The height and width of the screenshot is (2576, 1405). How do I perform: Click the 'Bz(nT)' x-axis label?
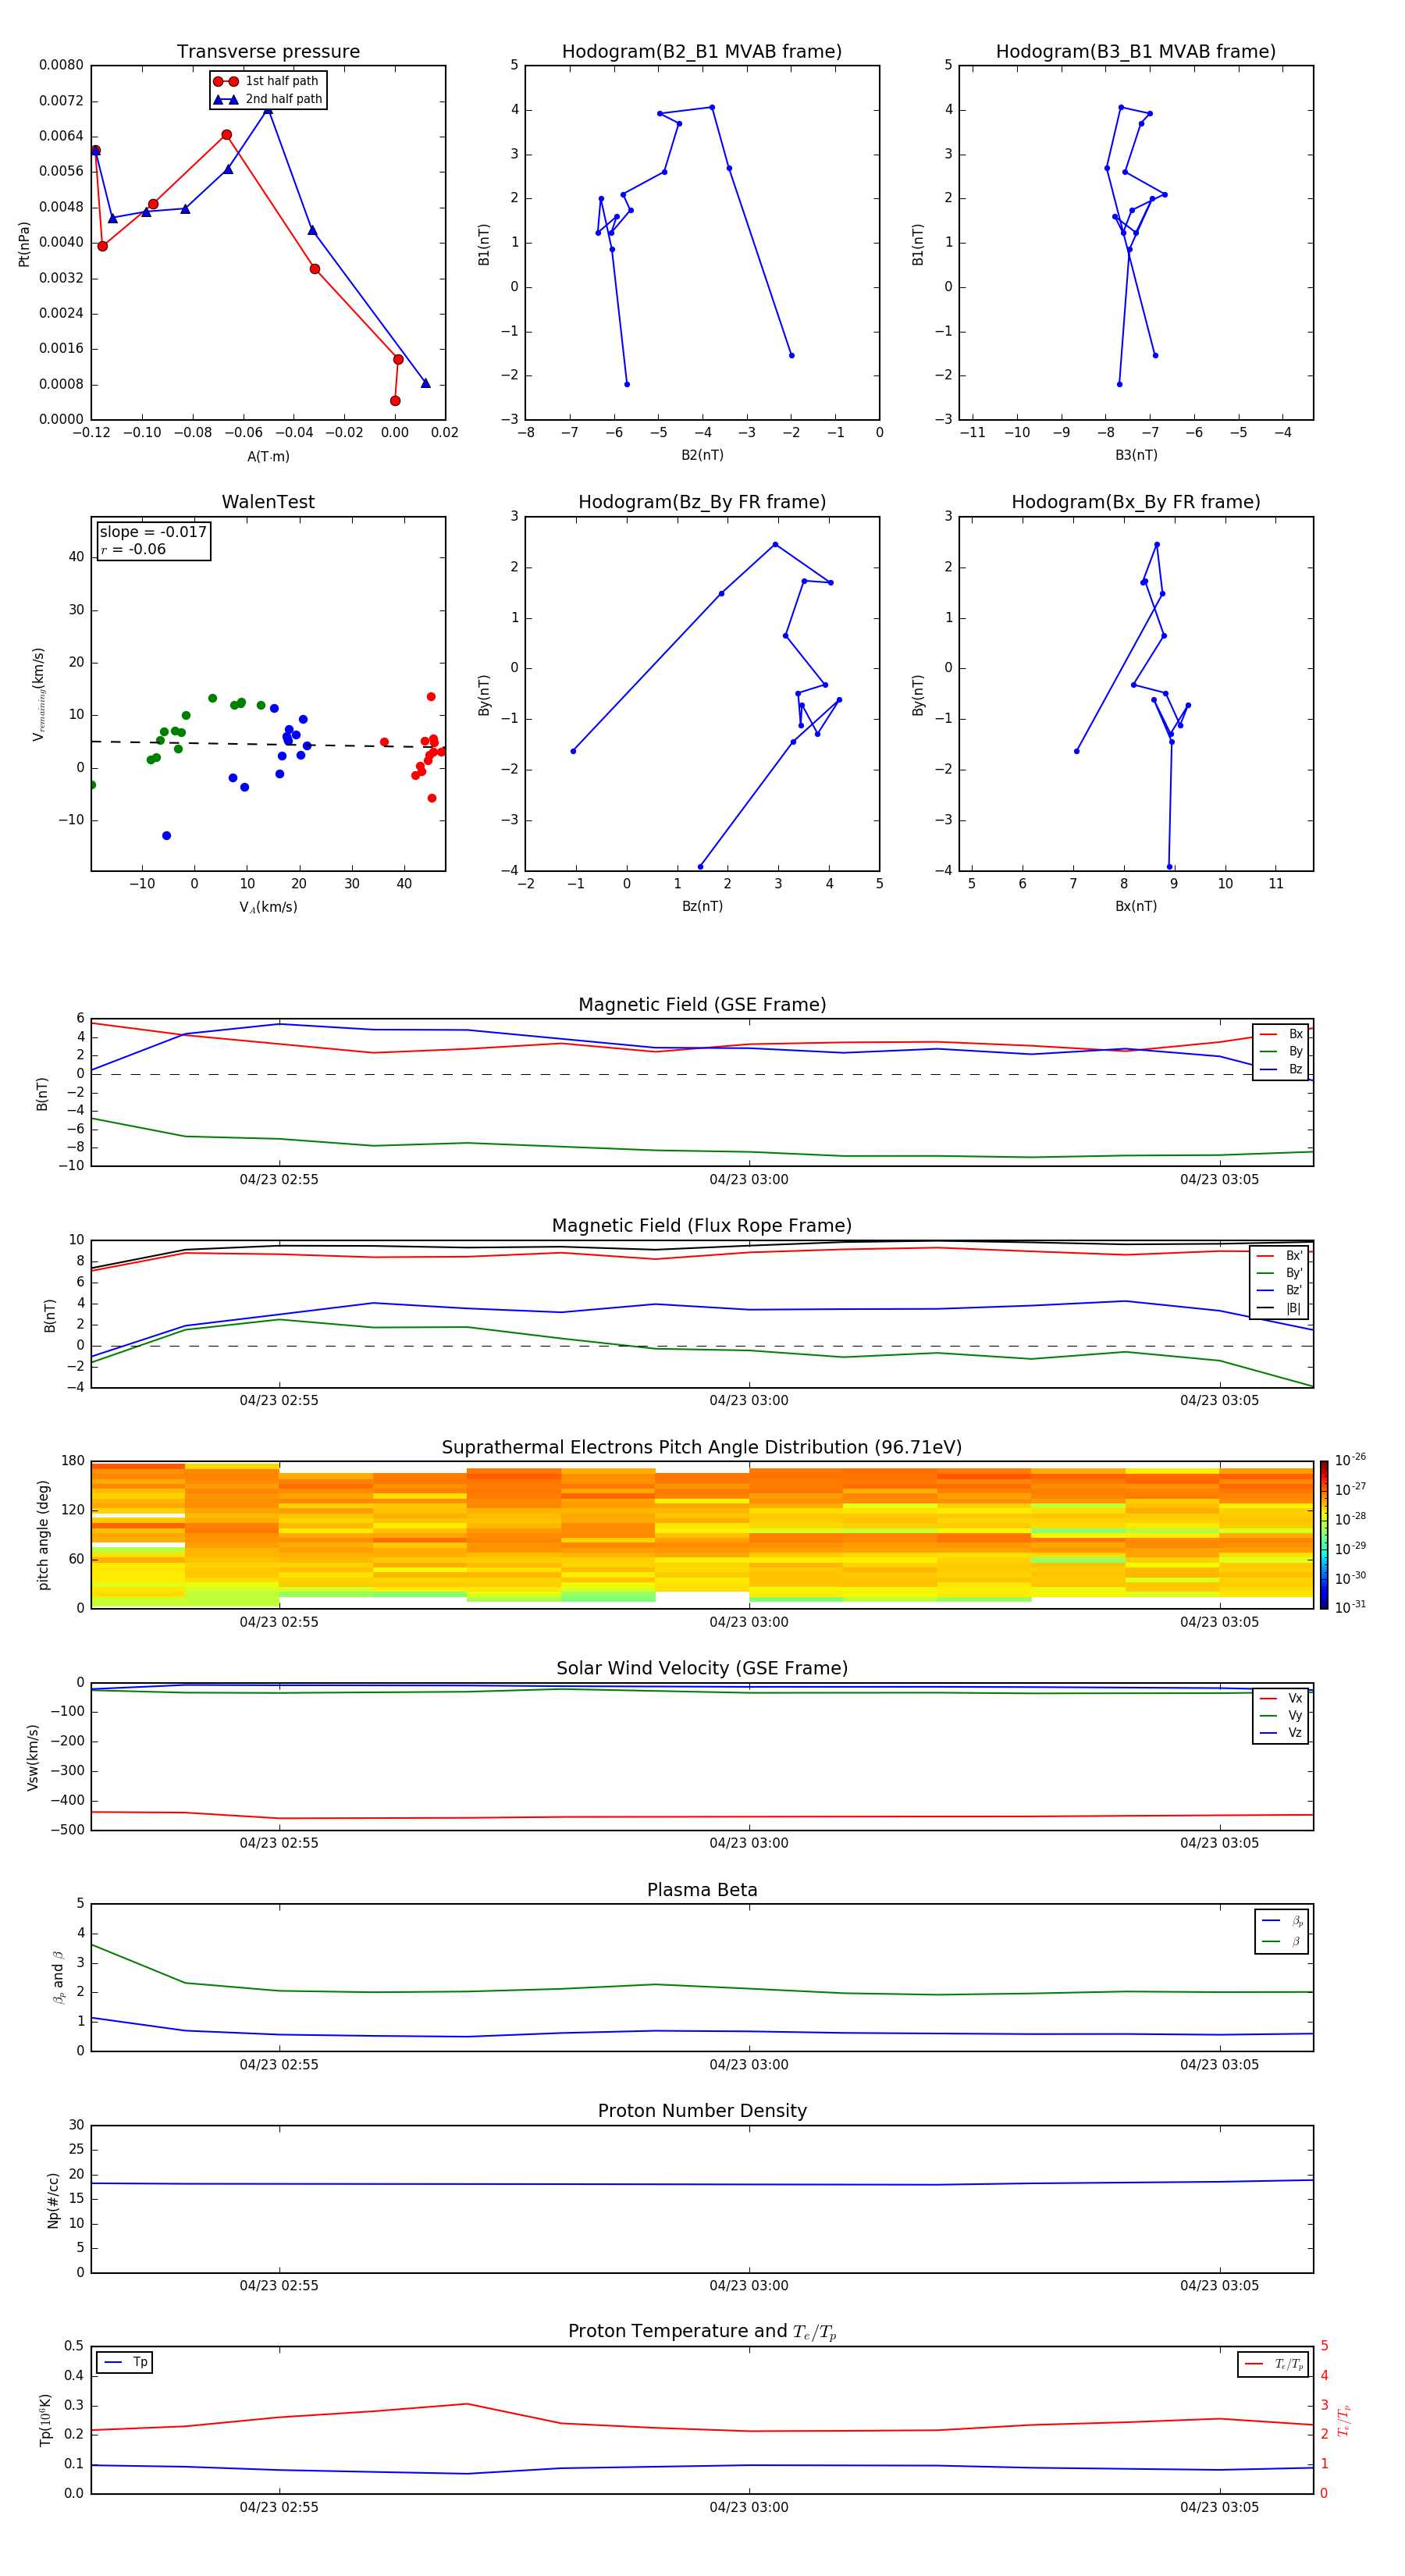click(702, 907)
